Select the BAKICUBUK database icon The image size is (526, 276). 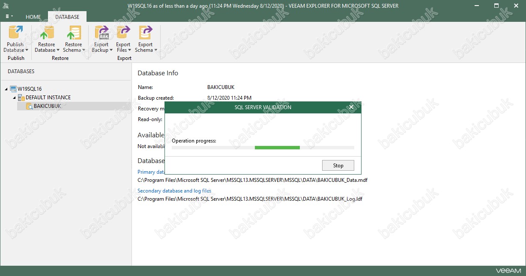click(29, 106)
